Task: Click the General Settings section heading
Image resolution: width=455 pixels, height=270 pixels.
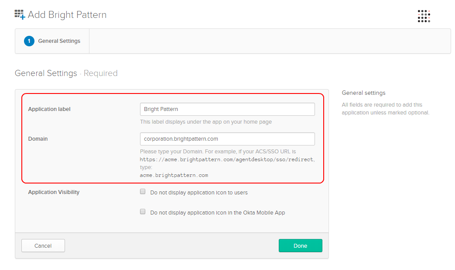Action: pos(46,73)
